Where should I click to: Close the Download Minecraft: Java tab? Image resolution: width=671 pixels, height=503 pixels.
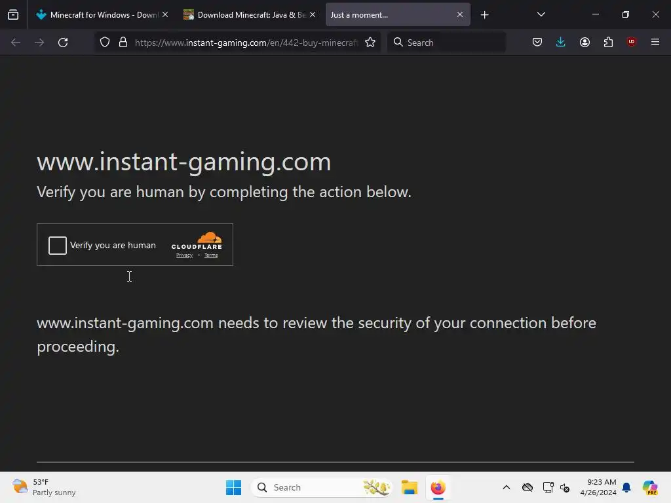point(313,14)
